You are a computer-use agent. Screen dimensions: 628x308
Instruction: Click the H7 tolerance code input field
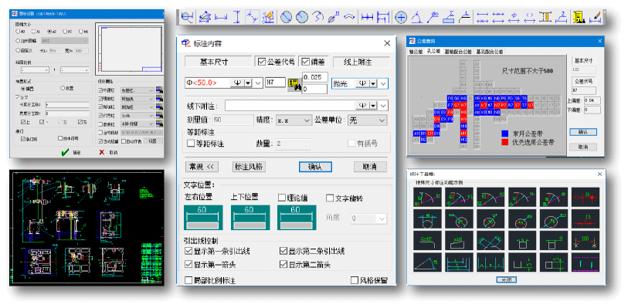(275, 83)
